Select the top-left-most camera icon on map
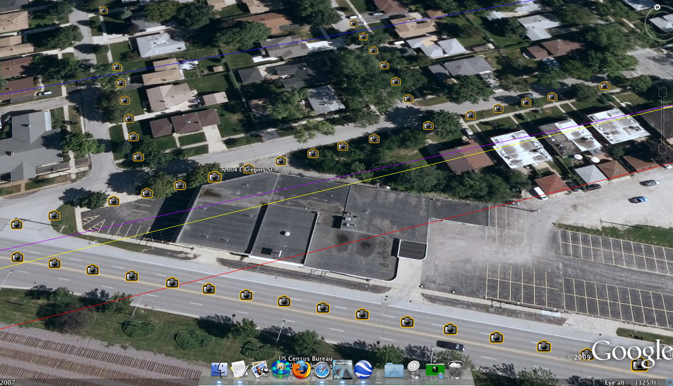673x386 pixels. [103, 10]
